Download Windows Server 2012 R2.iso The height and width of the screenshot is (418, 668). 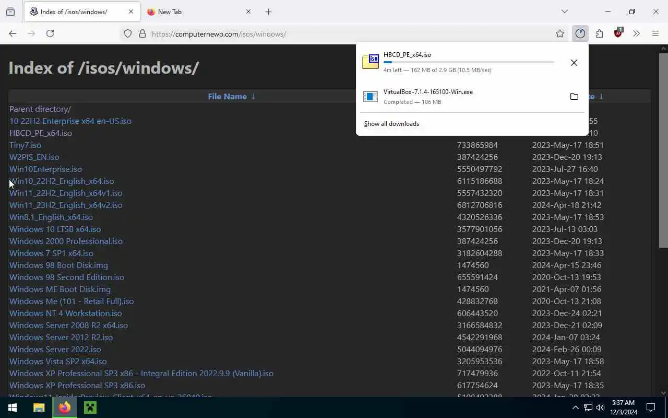tap(61, 337)
